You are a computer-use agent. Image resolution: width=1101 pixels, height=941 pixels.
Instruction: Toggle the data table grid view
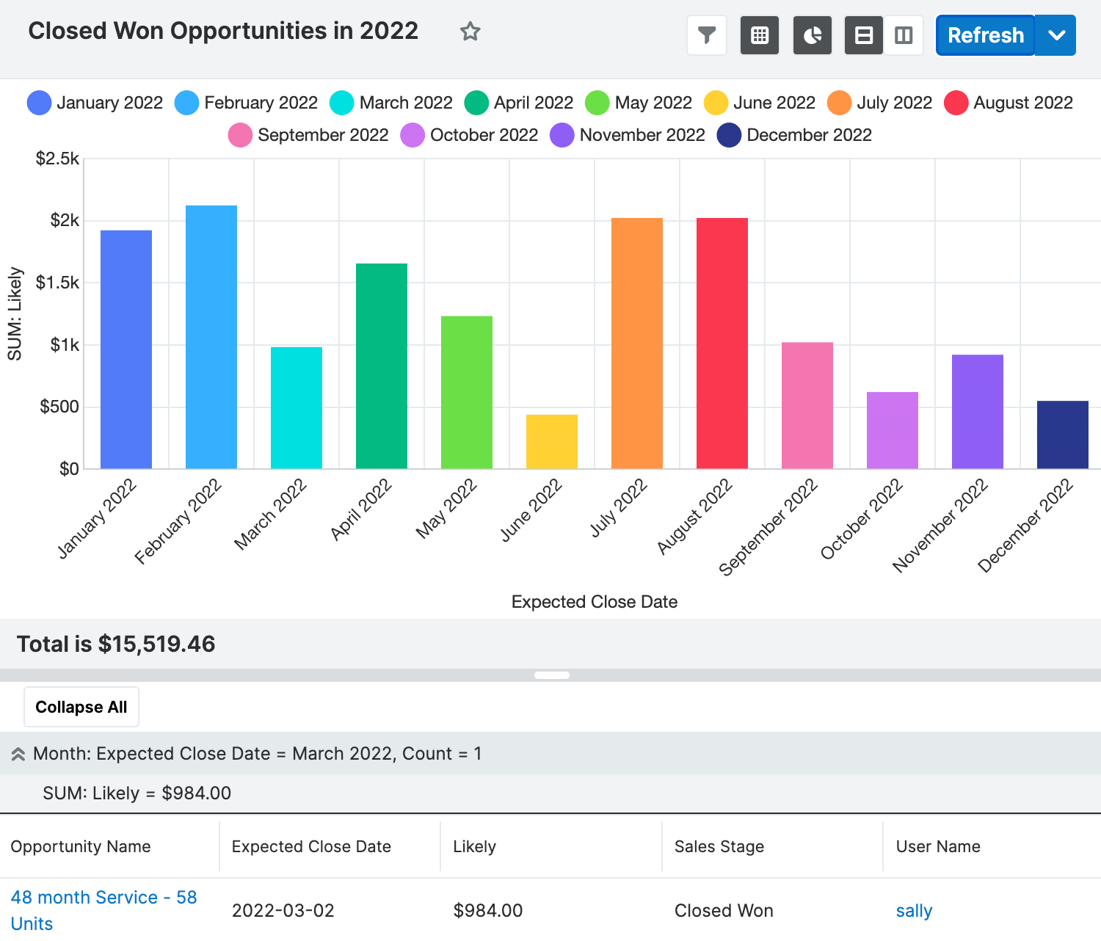pos(760,35)
